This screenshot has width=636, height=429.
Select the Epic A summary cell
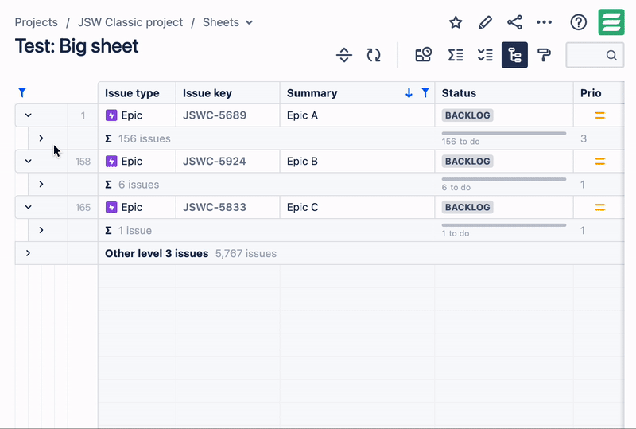click(357, 115)
